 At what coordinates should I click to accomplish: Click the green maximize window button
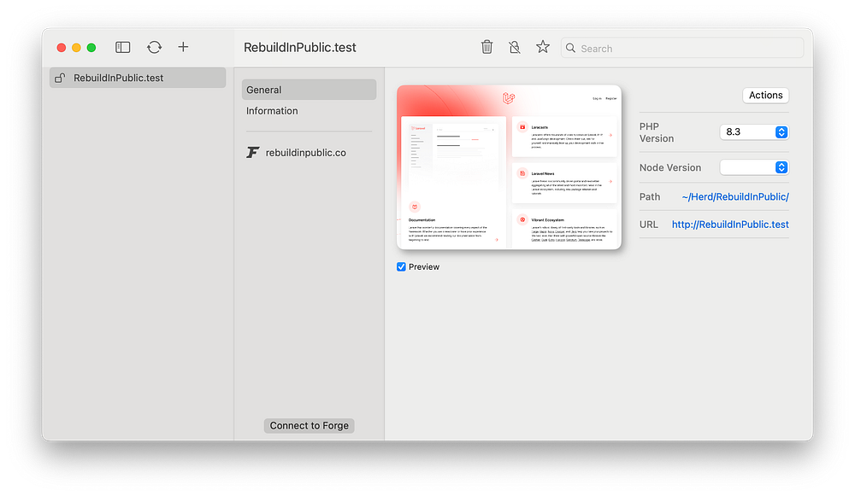click(x=91, y=48)
